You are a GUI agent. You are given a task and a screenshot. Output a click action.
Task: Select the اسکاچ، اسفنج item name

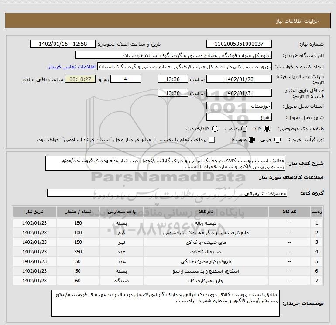click(x=206, y=271)
